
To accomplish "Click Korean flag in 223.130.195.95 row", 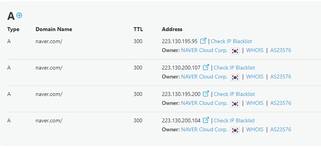I will 235,51.
